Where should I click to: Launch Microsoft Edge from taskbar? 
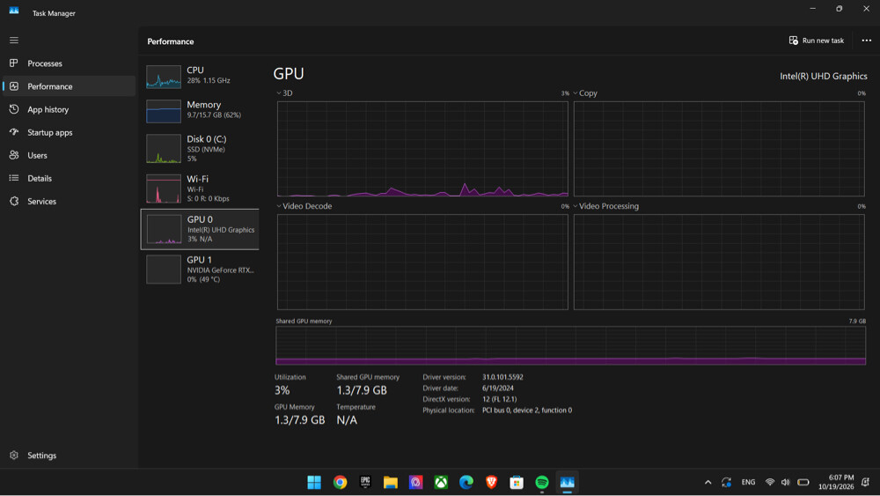point(466,483)
